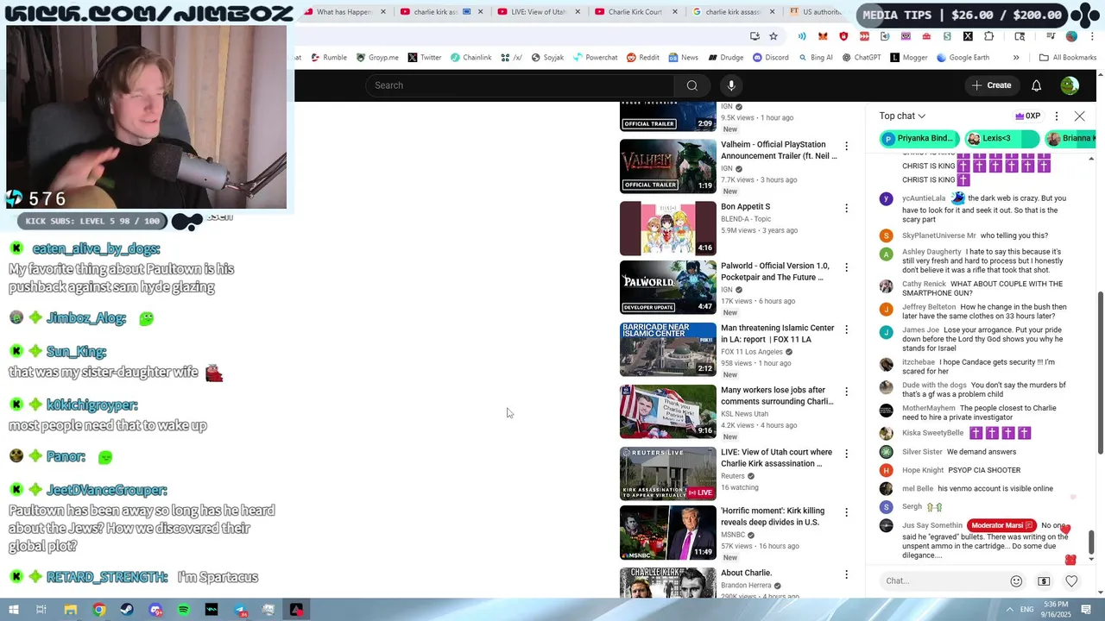Click the MetaMask fox extension icon
Image resolution: width=1105 pixels, height=621 pixels.
tap(823, 36)
